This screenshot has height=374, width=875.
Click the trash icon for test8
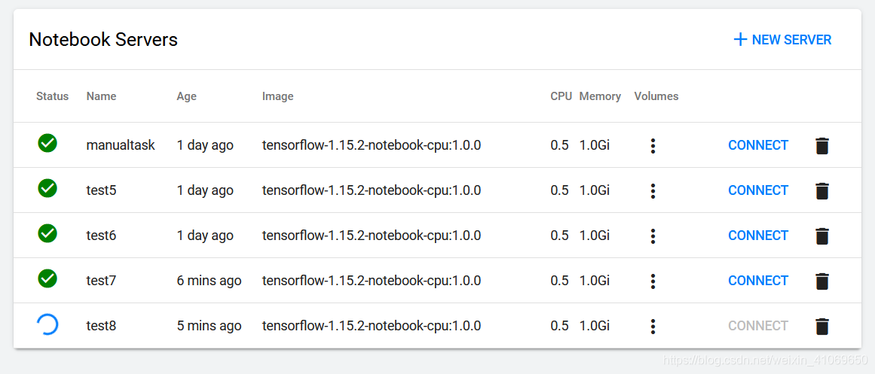point(822,327)
